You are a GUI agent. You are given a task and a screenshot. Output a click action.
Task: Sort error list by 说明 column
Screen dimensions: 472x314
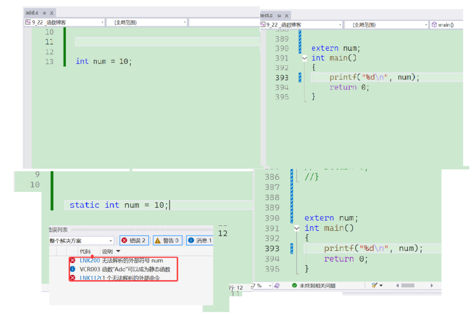point(107,251)
